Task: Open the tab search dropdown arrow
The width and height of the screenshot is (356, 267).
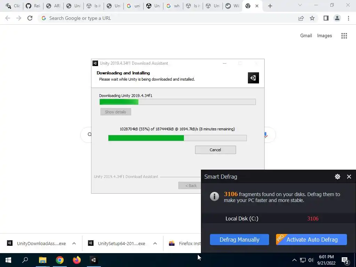Action: click(300, 5)
